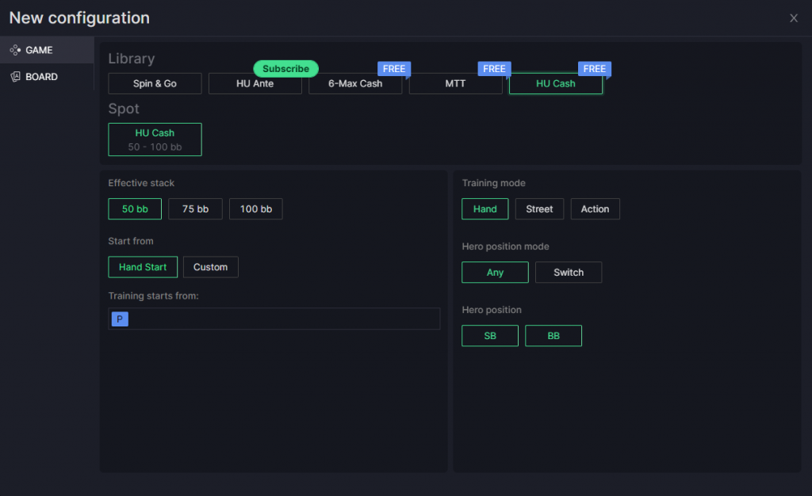Click the FREE badge above HU Cash

click(x=595, y=69)
